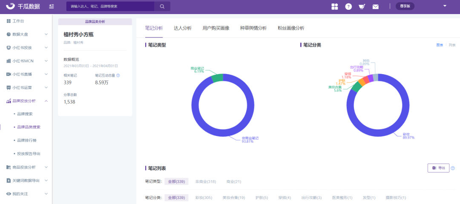The width and height of the screenshot is (460, 204).
Task: Select 图表 chart view toggle
Action: pyautogui.click(x=440, y=45)
